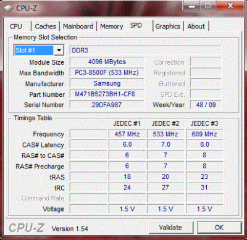Click the JEDEC #2 column header

165,123
